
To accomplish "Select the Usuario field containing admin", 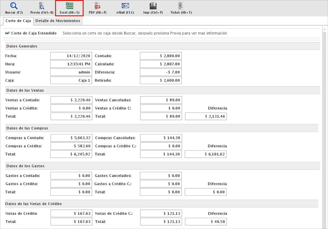I will pos(71,72).
